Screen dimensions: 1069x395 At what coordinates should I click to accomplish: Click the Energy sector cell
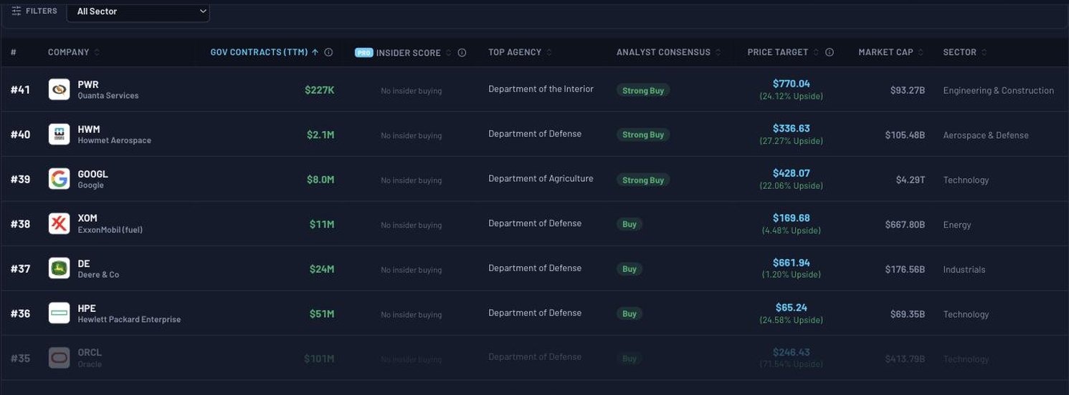[x=957, y=225]
